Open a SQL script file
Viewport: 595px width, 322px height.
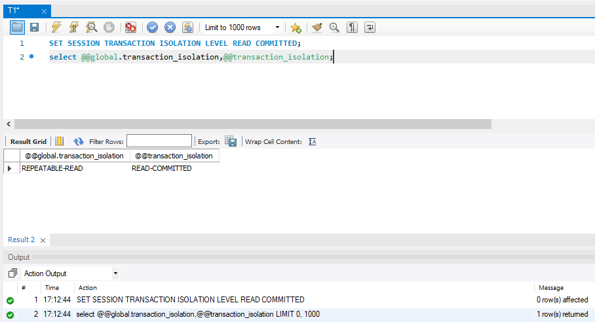(x=17, y=27)
